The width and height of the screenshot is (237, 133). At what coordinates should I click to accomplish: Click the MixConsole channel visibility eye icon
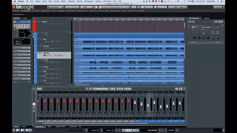[34, 108]
